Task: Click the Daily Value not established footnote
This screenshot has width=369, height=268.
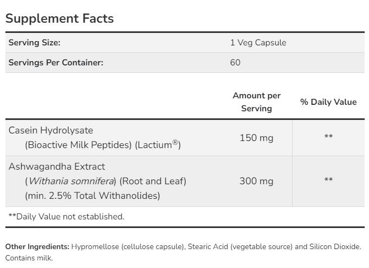Action: tap(66, 217)
